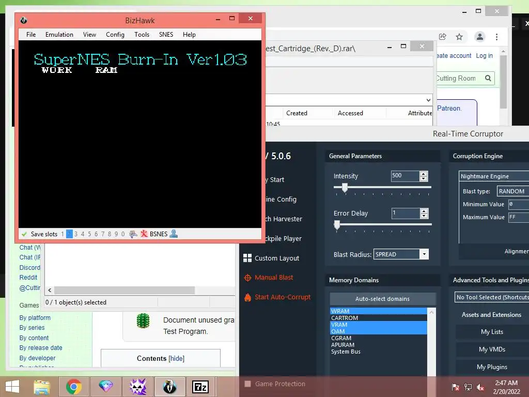Select save slot 0 in BizHawk

point(123,234)
